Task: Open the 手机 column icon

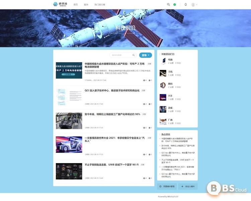Action: (163, 73)
